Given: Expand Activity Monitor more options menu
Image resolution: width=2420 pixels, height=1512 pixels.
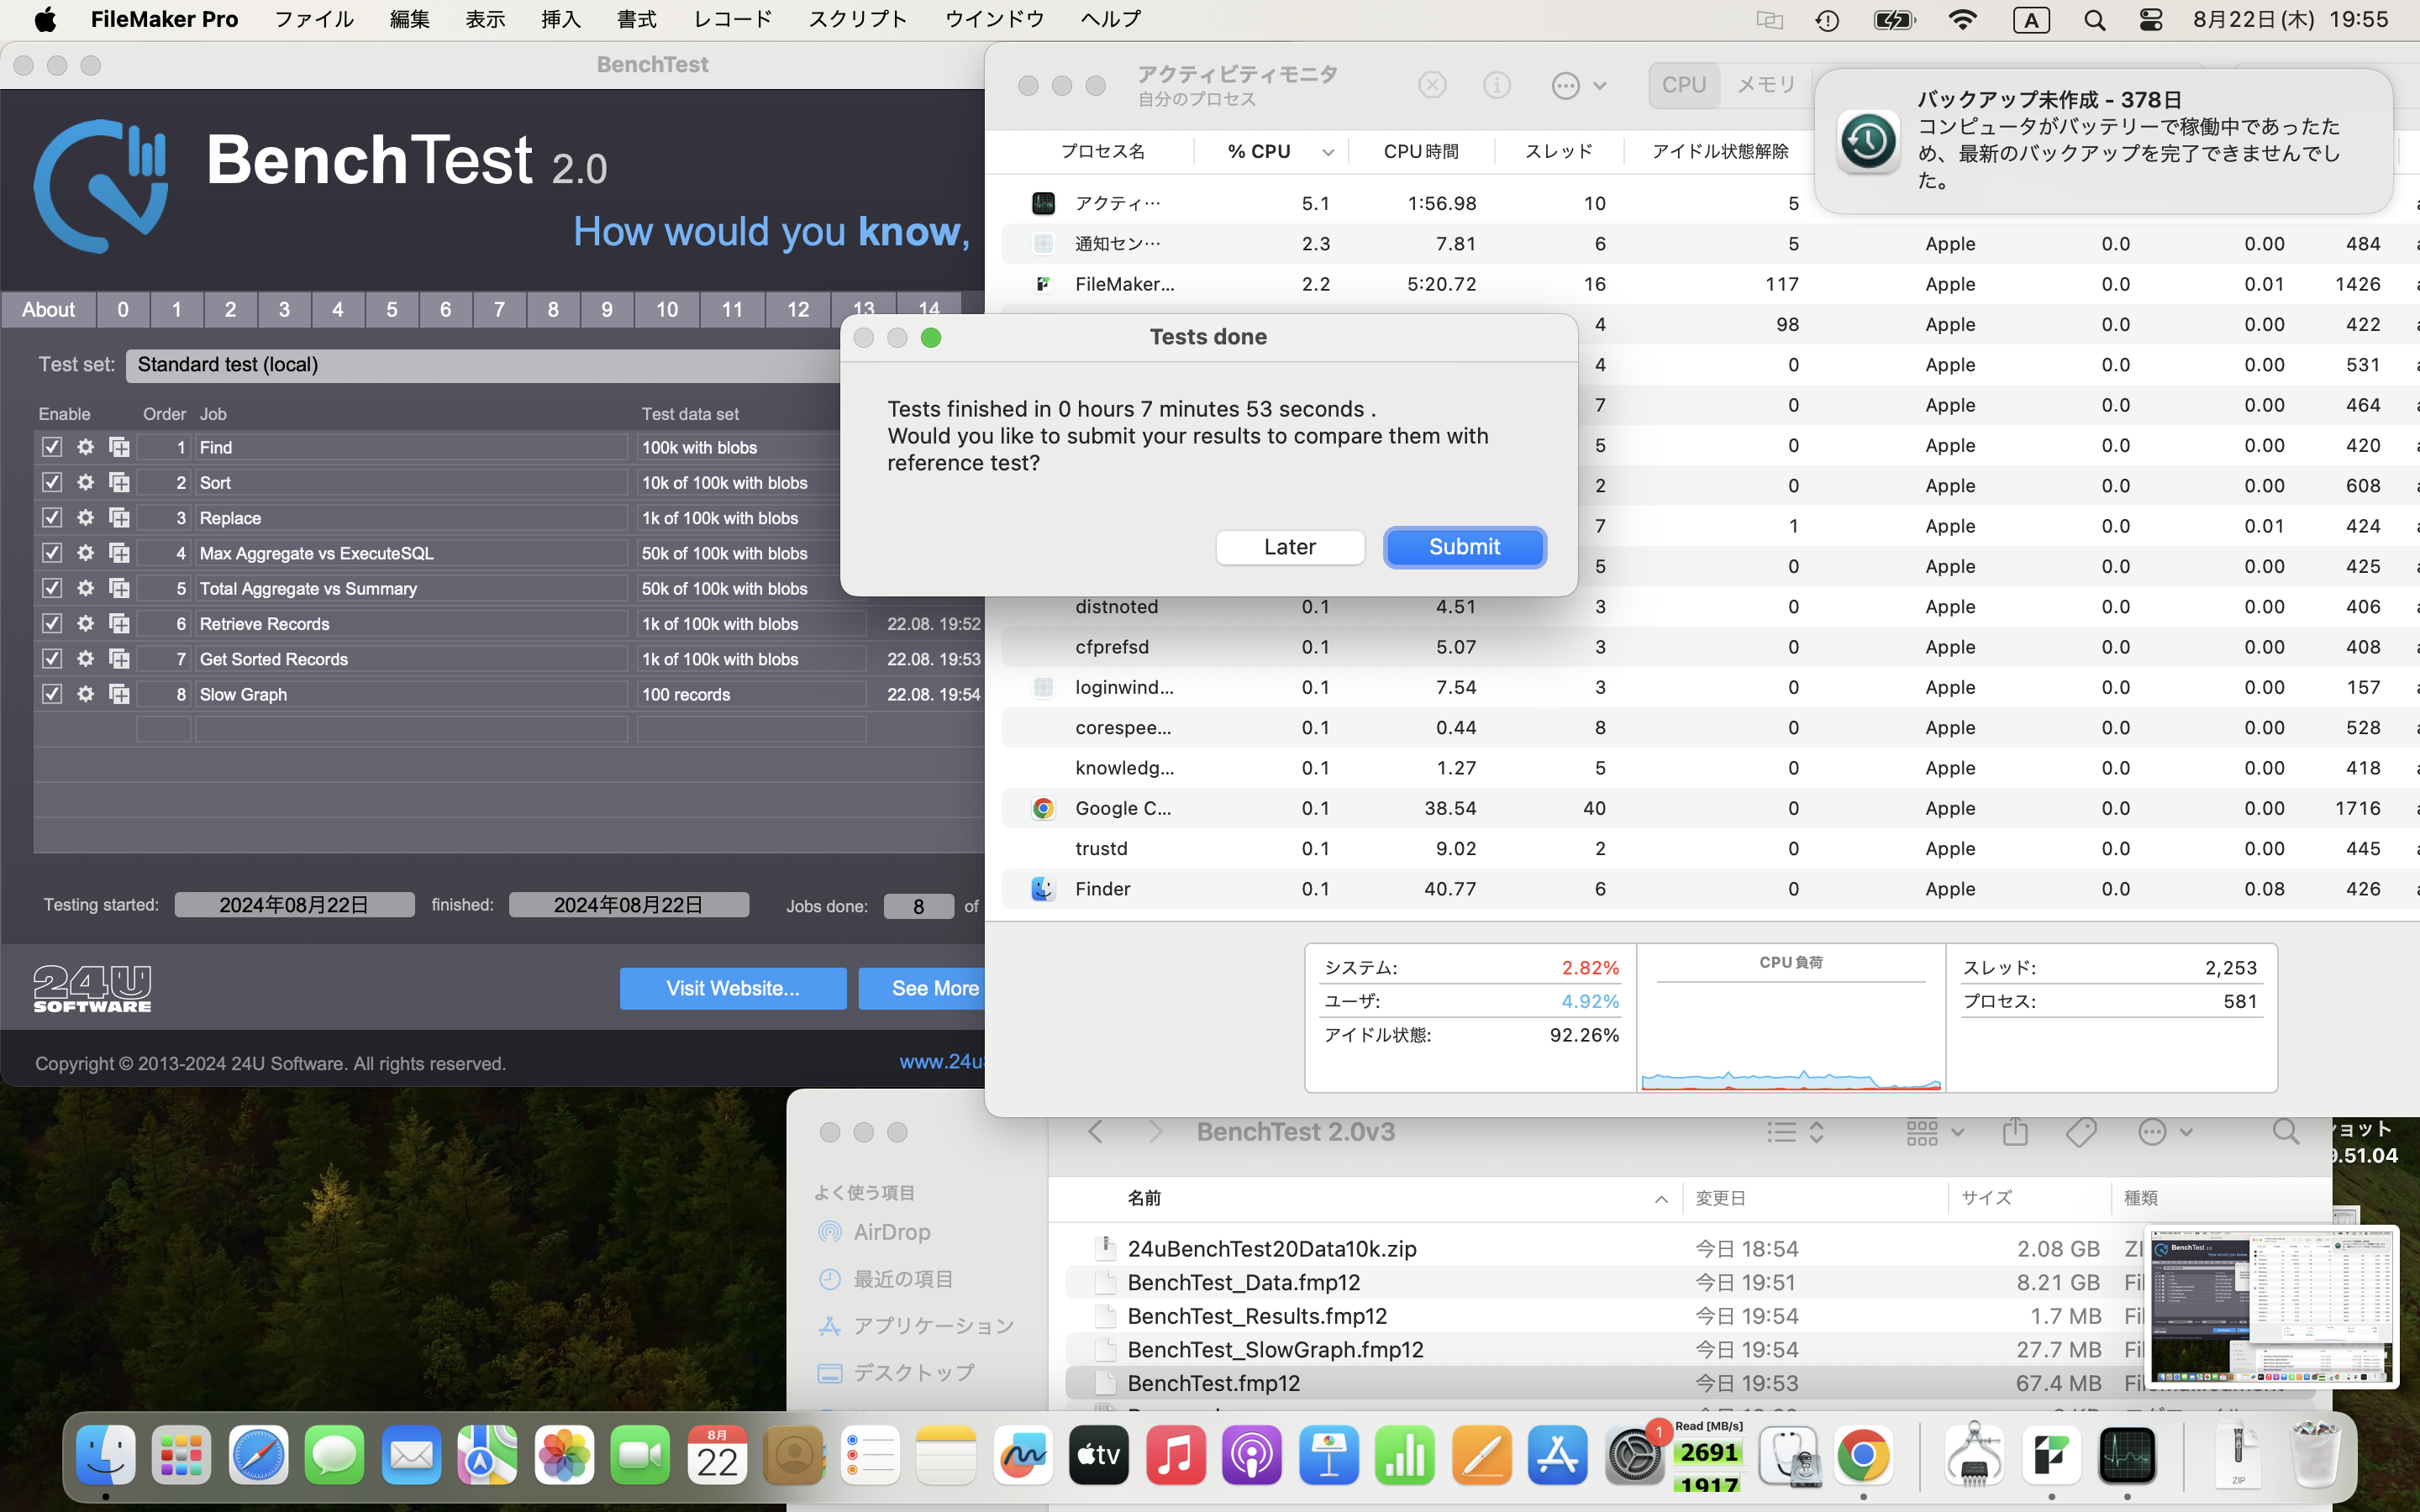Looking at the screenshot, I should click(1579, 85).
